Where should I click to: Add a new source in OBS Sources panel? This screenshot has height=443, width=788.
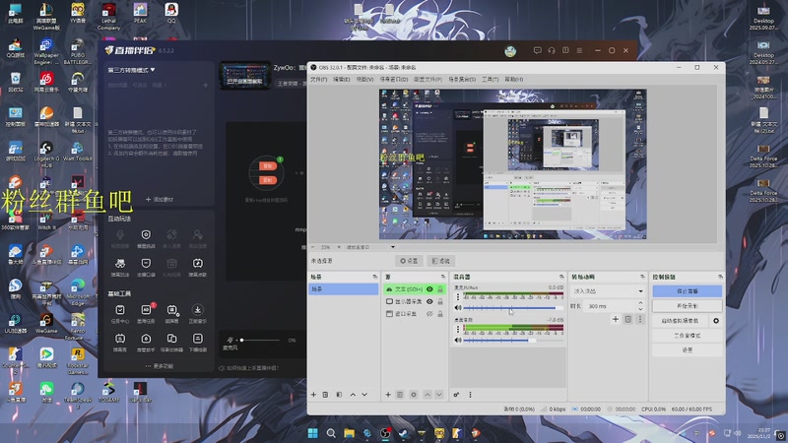pos(388,395)
